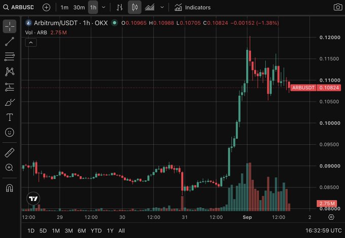Switch to bars chart style
Image resolution: width=345 pixels, height=238 pixels.
[119, 7]
